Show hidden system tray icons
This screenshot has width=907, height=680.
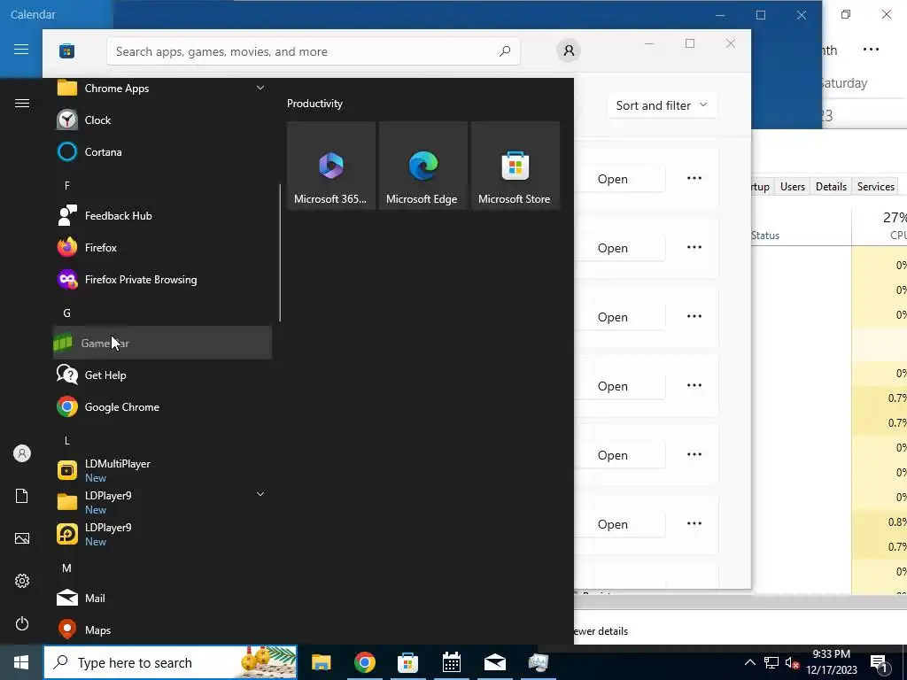[749, 662]
